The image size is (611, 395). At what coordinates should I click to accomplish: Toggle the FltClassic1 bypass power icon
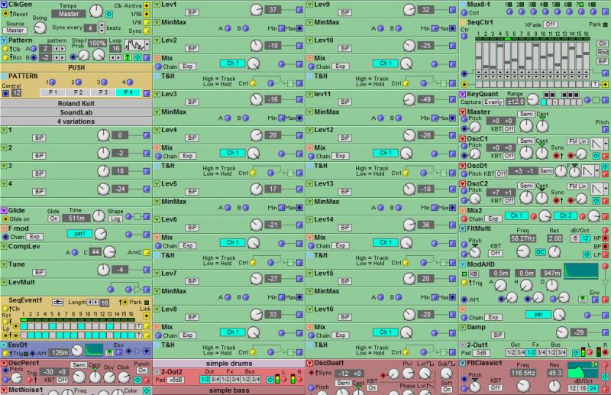coord(605,377)
